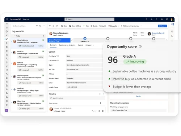Click the Opportunity score info icon

140,46
